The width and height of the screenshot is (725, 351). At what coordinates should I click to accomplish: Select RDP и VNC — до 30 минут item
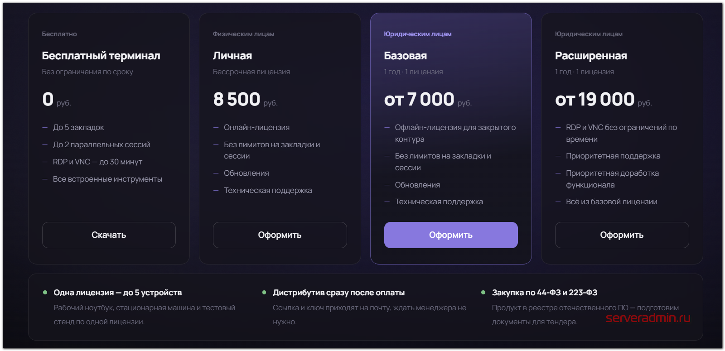coord(97,162)
